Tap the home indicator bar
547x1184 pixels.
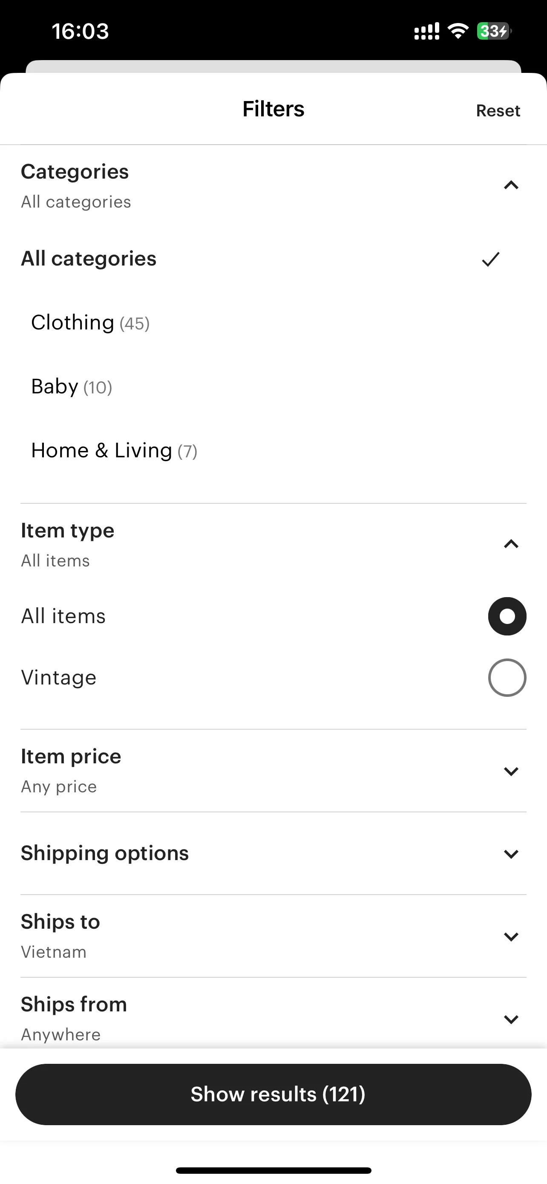(273, 1170)
